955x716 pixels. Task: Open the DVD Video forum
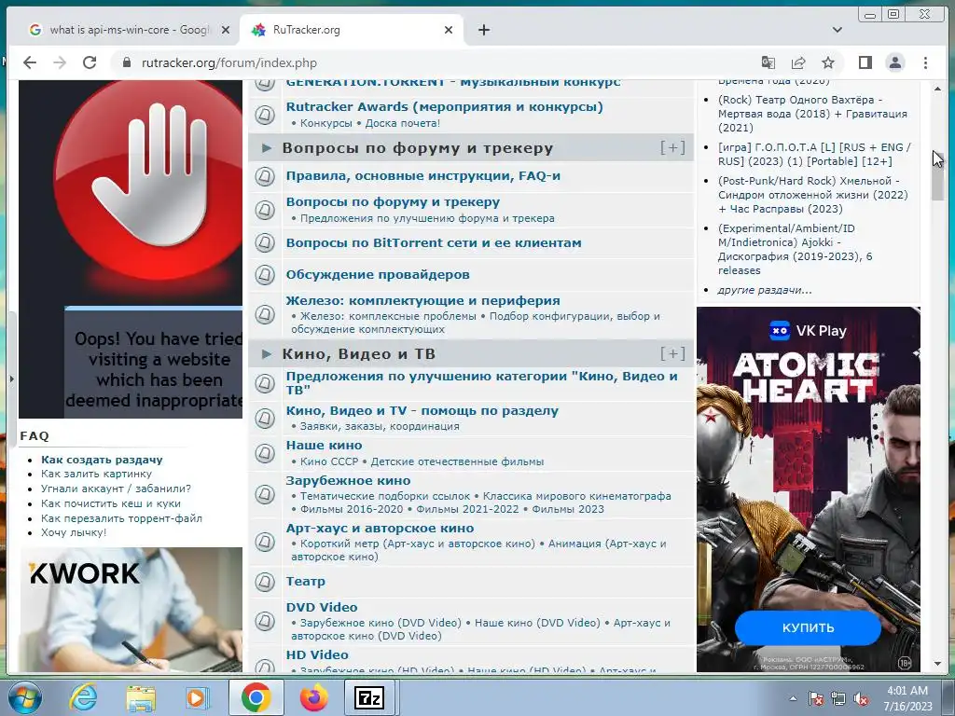[322, 607]
